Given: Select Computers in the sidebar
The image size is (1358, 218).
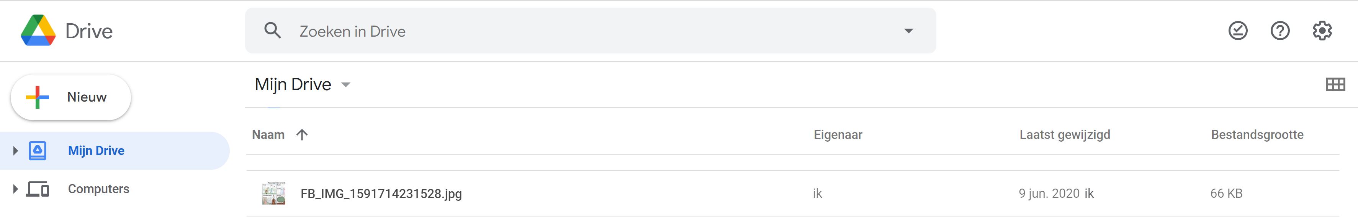Looking at the screenshot, I should (98, 189).
